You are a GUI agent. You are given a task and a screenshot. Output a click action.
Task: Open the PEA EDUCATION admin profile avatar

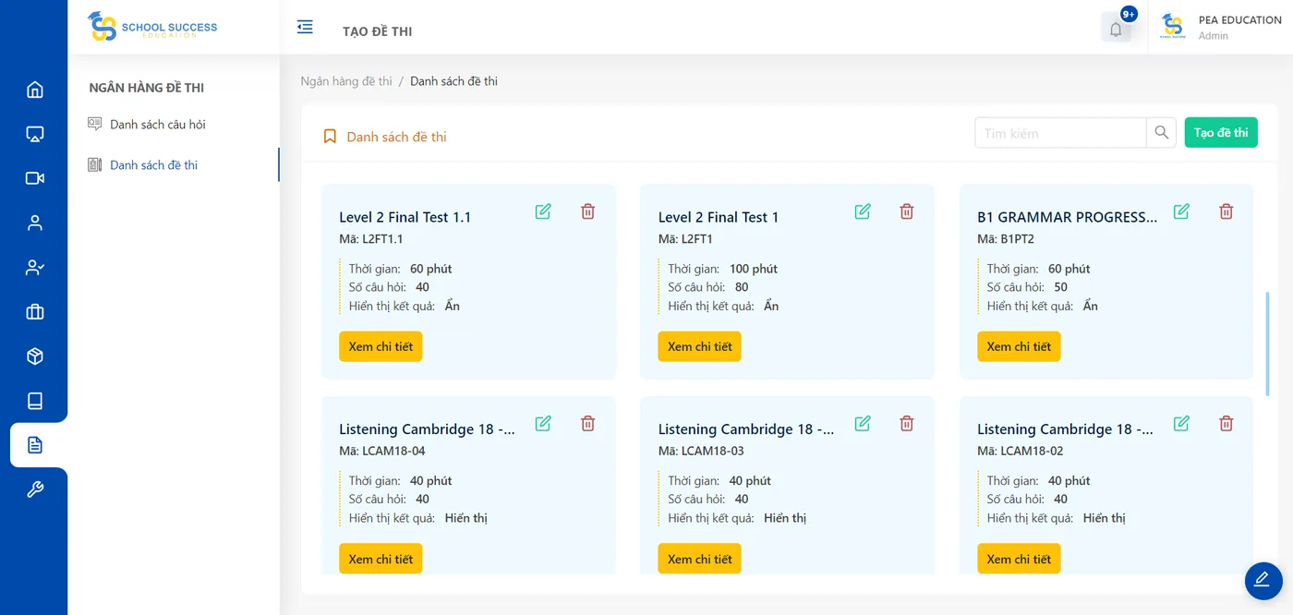[x=1173, y=27]
